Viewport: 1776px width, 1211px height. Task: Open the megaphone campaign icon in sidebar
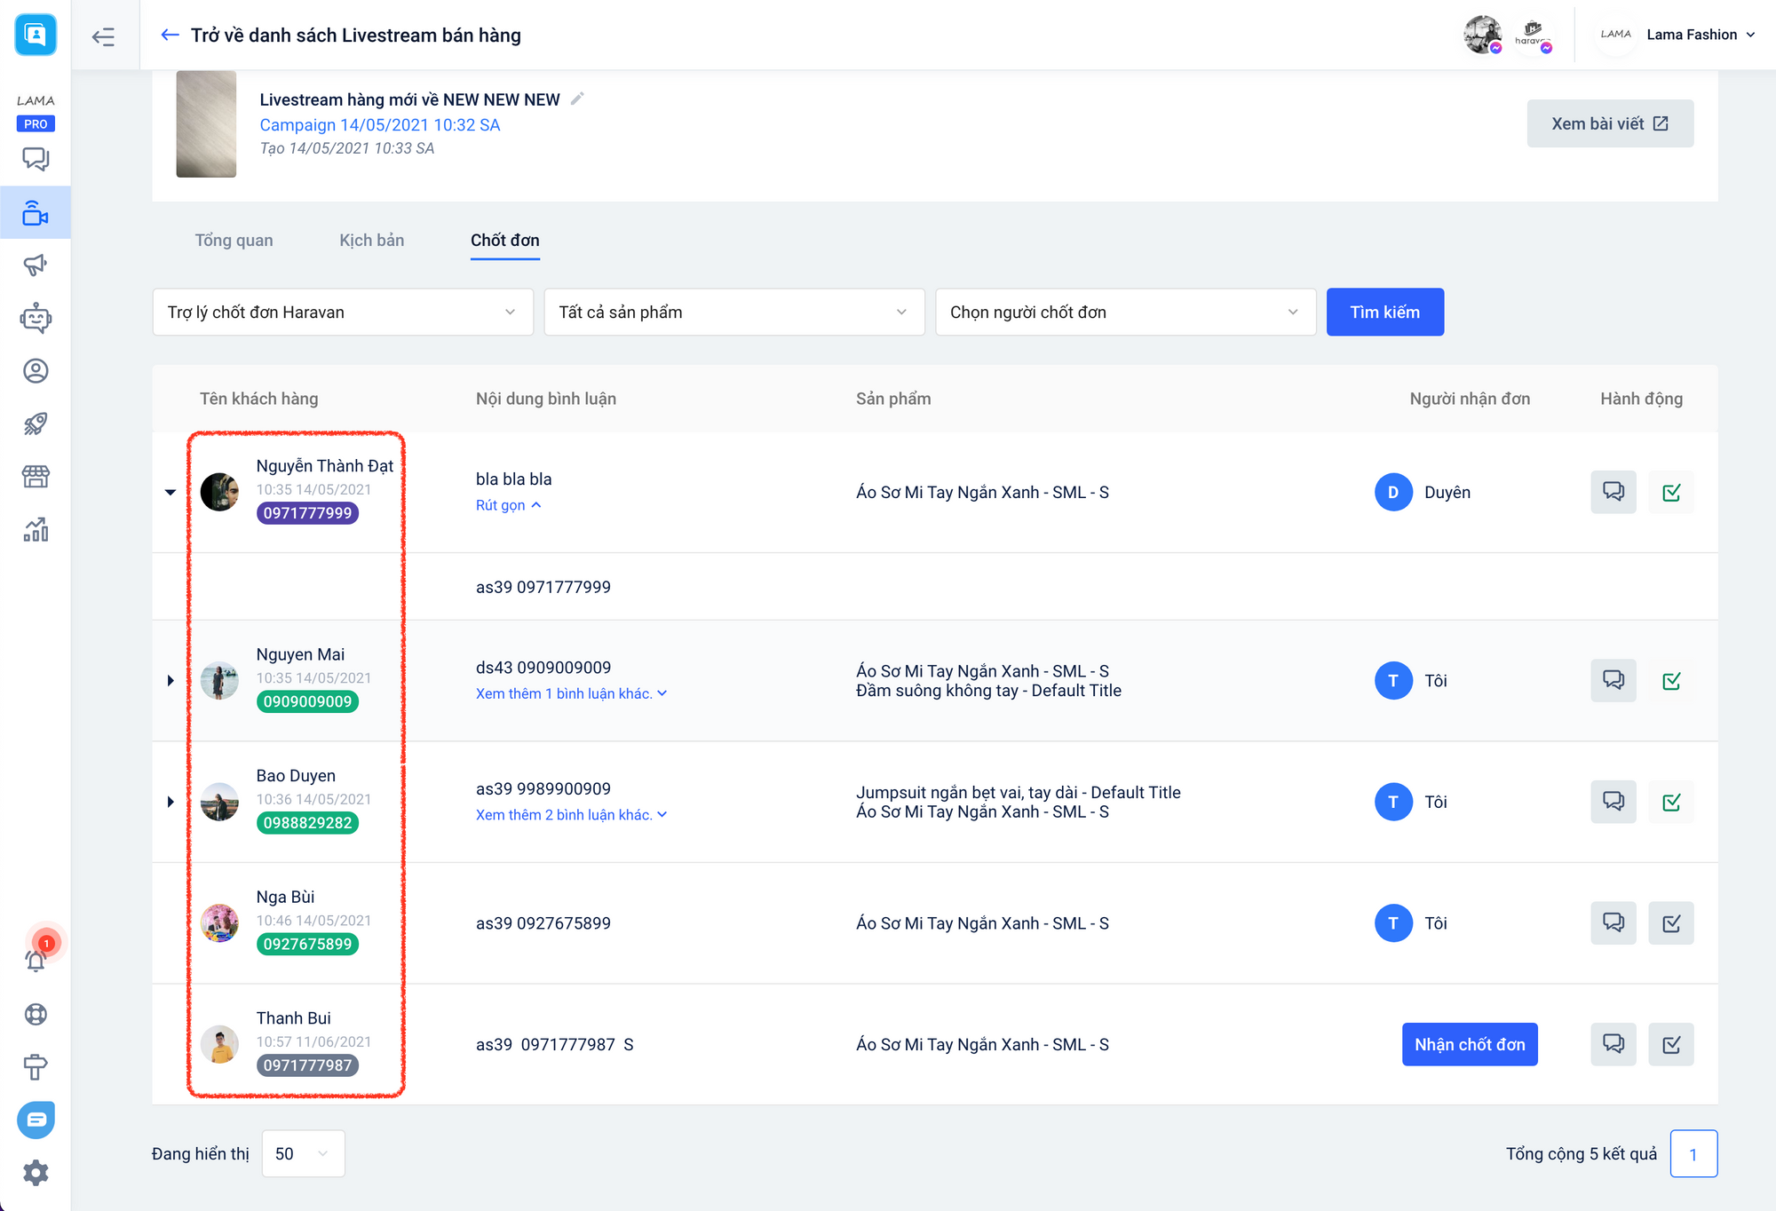[x=36, y=265]
